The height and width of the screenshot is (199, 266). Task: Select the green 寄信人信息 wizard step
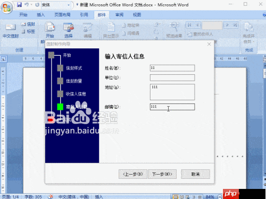60,107
